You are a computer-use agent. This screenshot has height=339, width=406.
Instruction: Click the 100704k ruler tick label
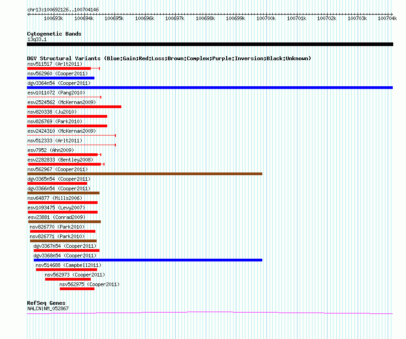(387, 18)
